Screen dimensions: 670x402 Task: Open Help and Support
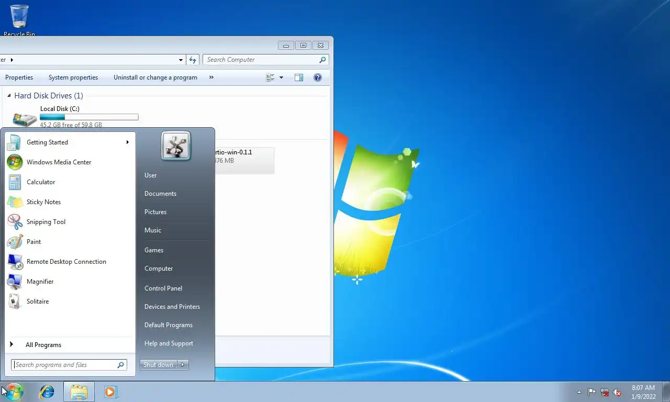point(169,343)
